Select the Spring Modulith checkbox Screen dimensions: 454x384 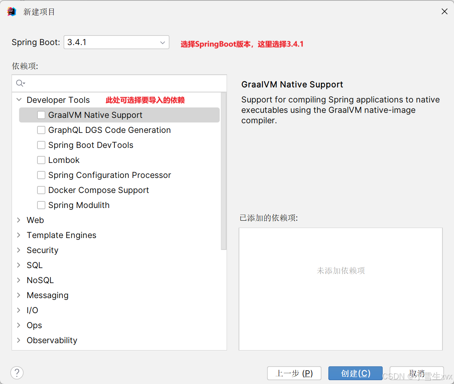click(x=41, y=205)
